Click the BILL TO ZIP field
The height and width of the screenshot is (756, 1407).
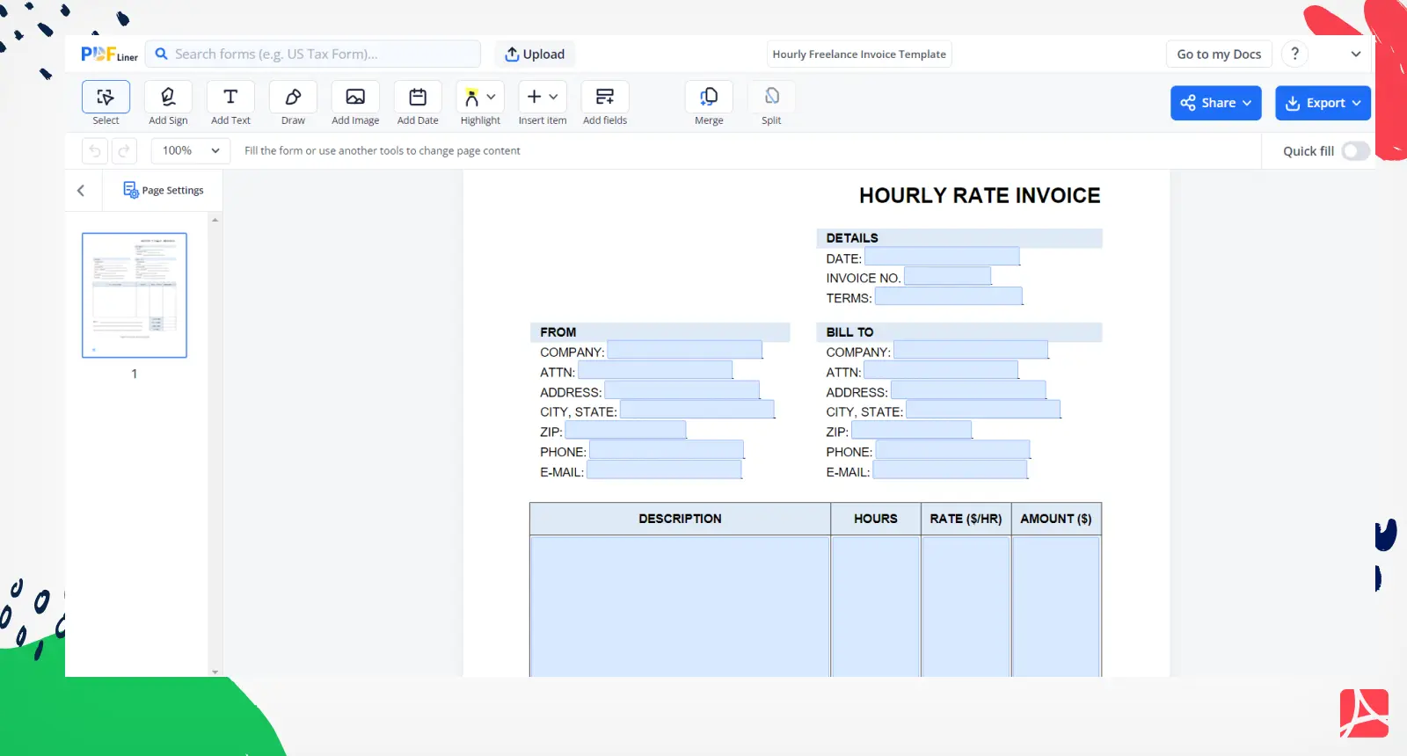click(912, 430)
